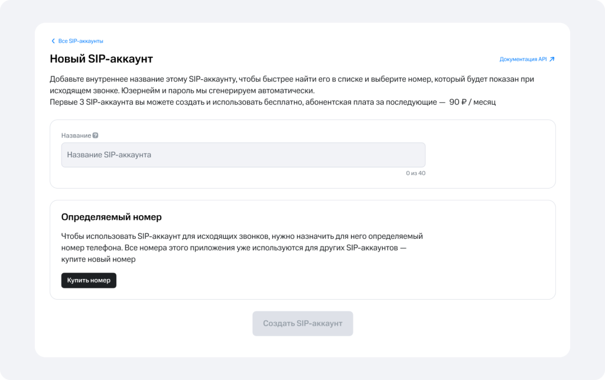
Task: Click the Создать SIP-аккаунт button
Action: [302, 323]
